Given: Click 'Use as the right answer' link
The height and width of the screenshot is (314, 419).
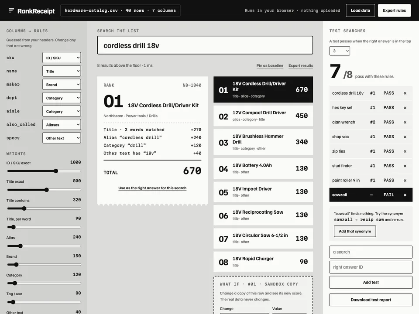Looking at the screenshot, I should 152,188.
